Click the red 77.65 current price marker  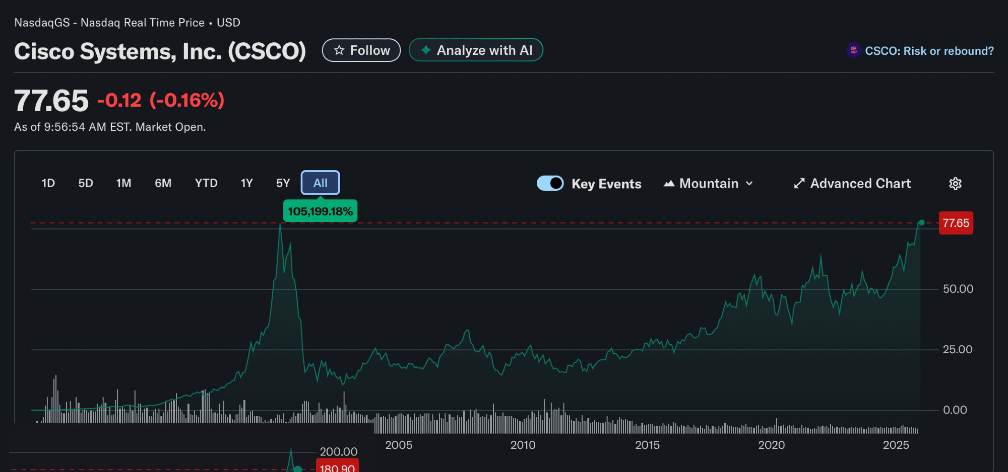click(956, 223)
